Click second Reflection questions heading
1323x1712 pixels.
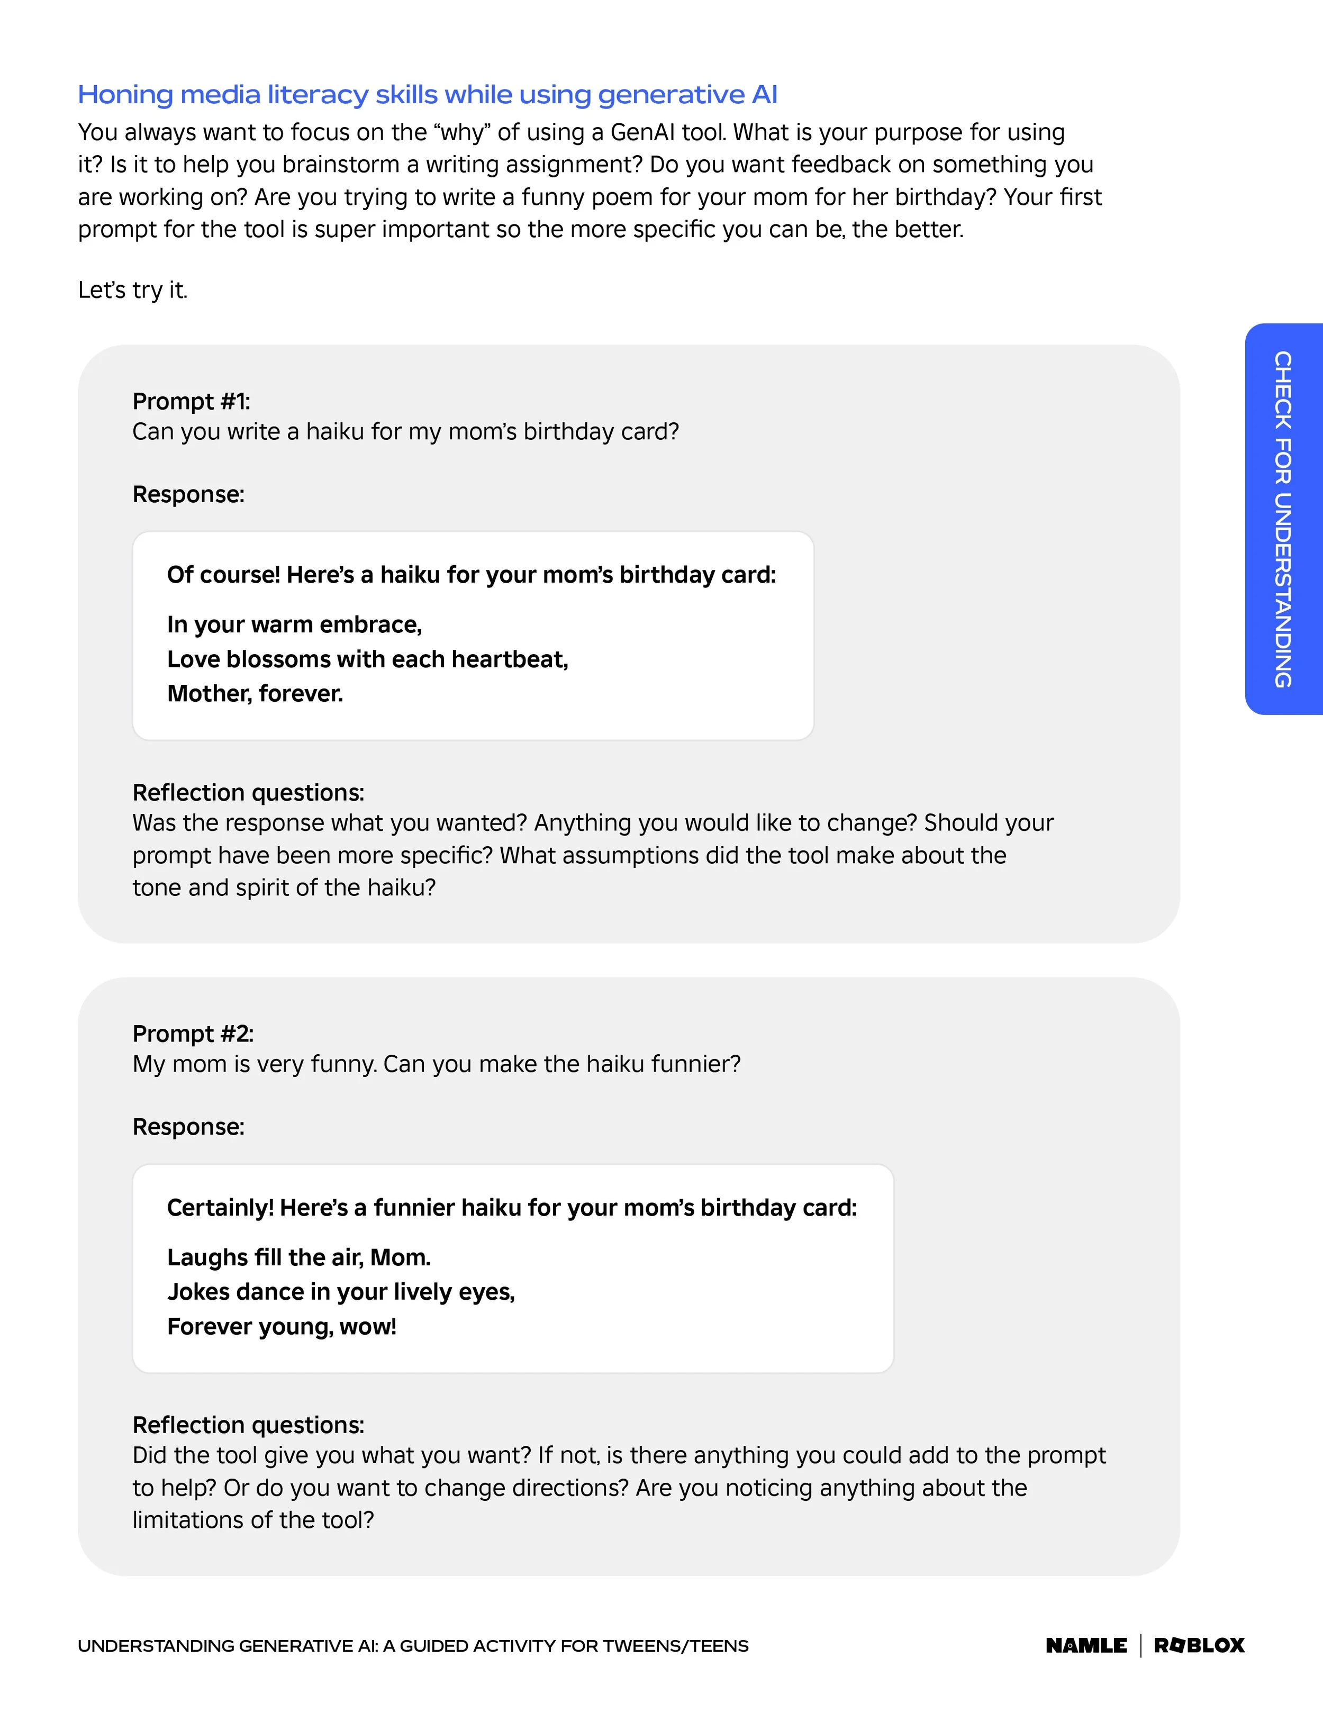(x=248, y=1425)
